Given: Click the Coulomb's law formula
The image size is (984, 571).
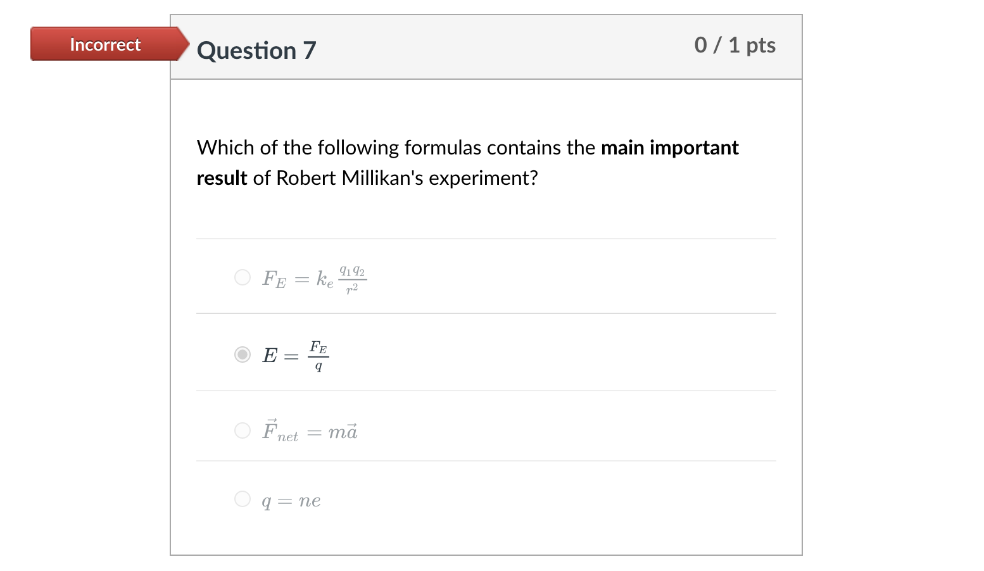Looking at the screenshot, I should click(x=313, y=279).
